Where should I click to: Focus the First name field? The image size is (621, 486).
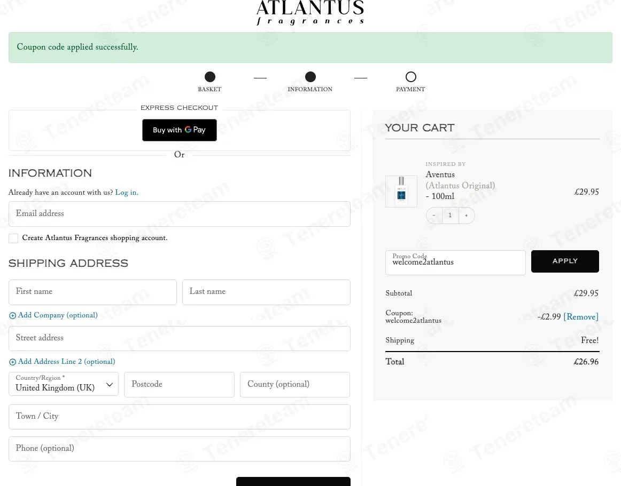(92, 292)
